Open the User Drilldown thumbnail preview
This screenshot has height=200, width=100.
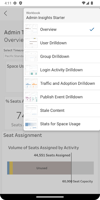pyautogui.click(x=31, y=43)
